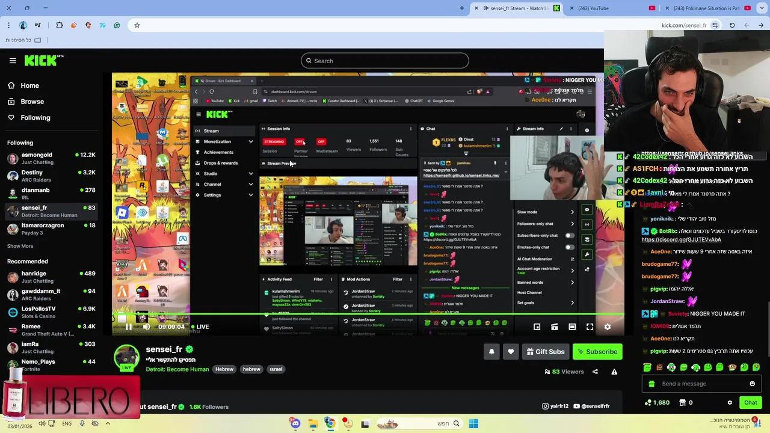The height and width of the screenshot is (433, 770).
Task: Open Discord from the taskbar
Action: (x=295, y=424)
